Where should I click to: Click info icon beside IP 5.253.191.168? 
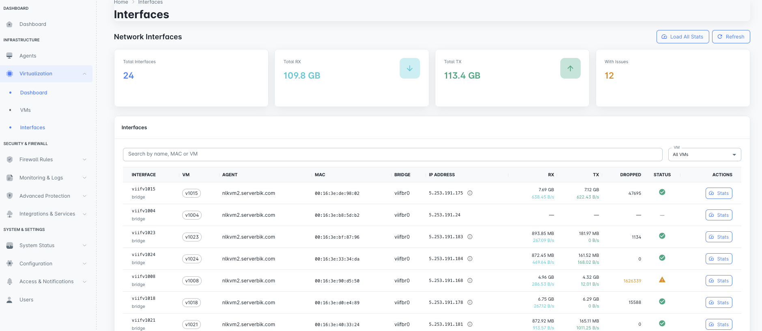pyautogui.click(x=470, y=281)
